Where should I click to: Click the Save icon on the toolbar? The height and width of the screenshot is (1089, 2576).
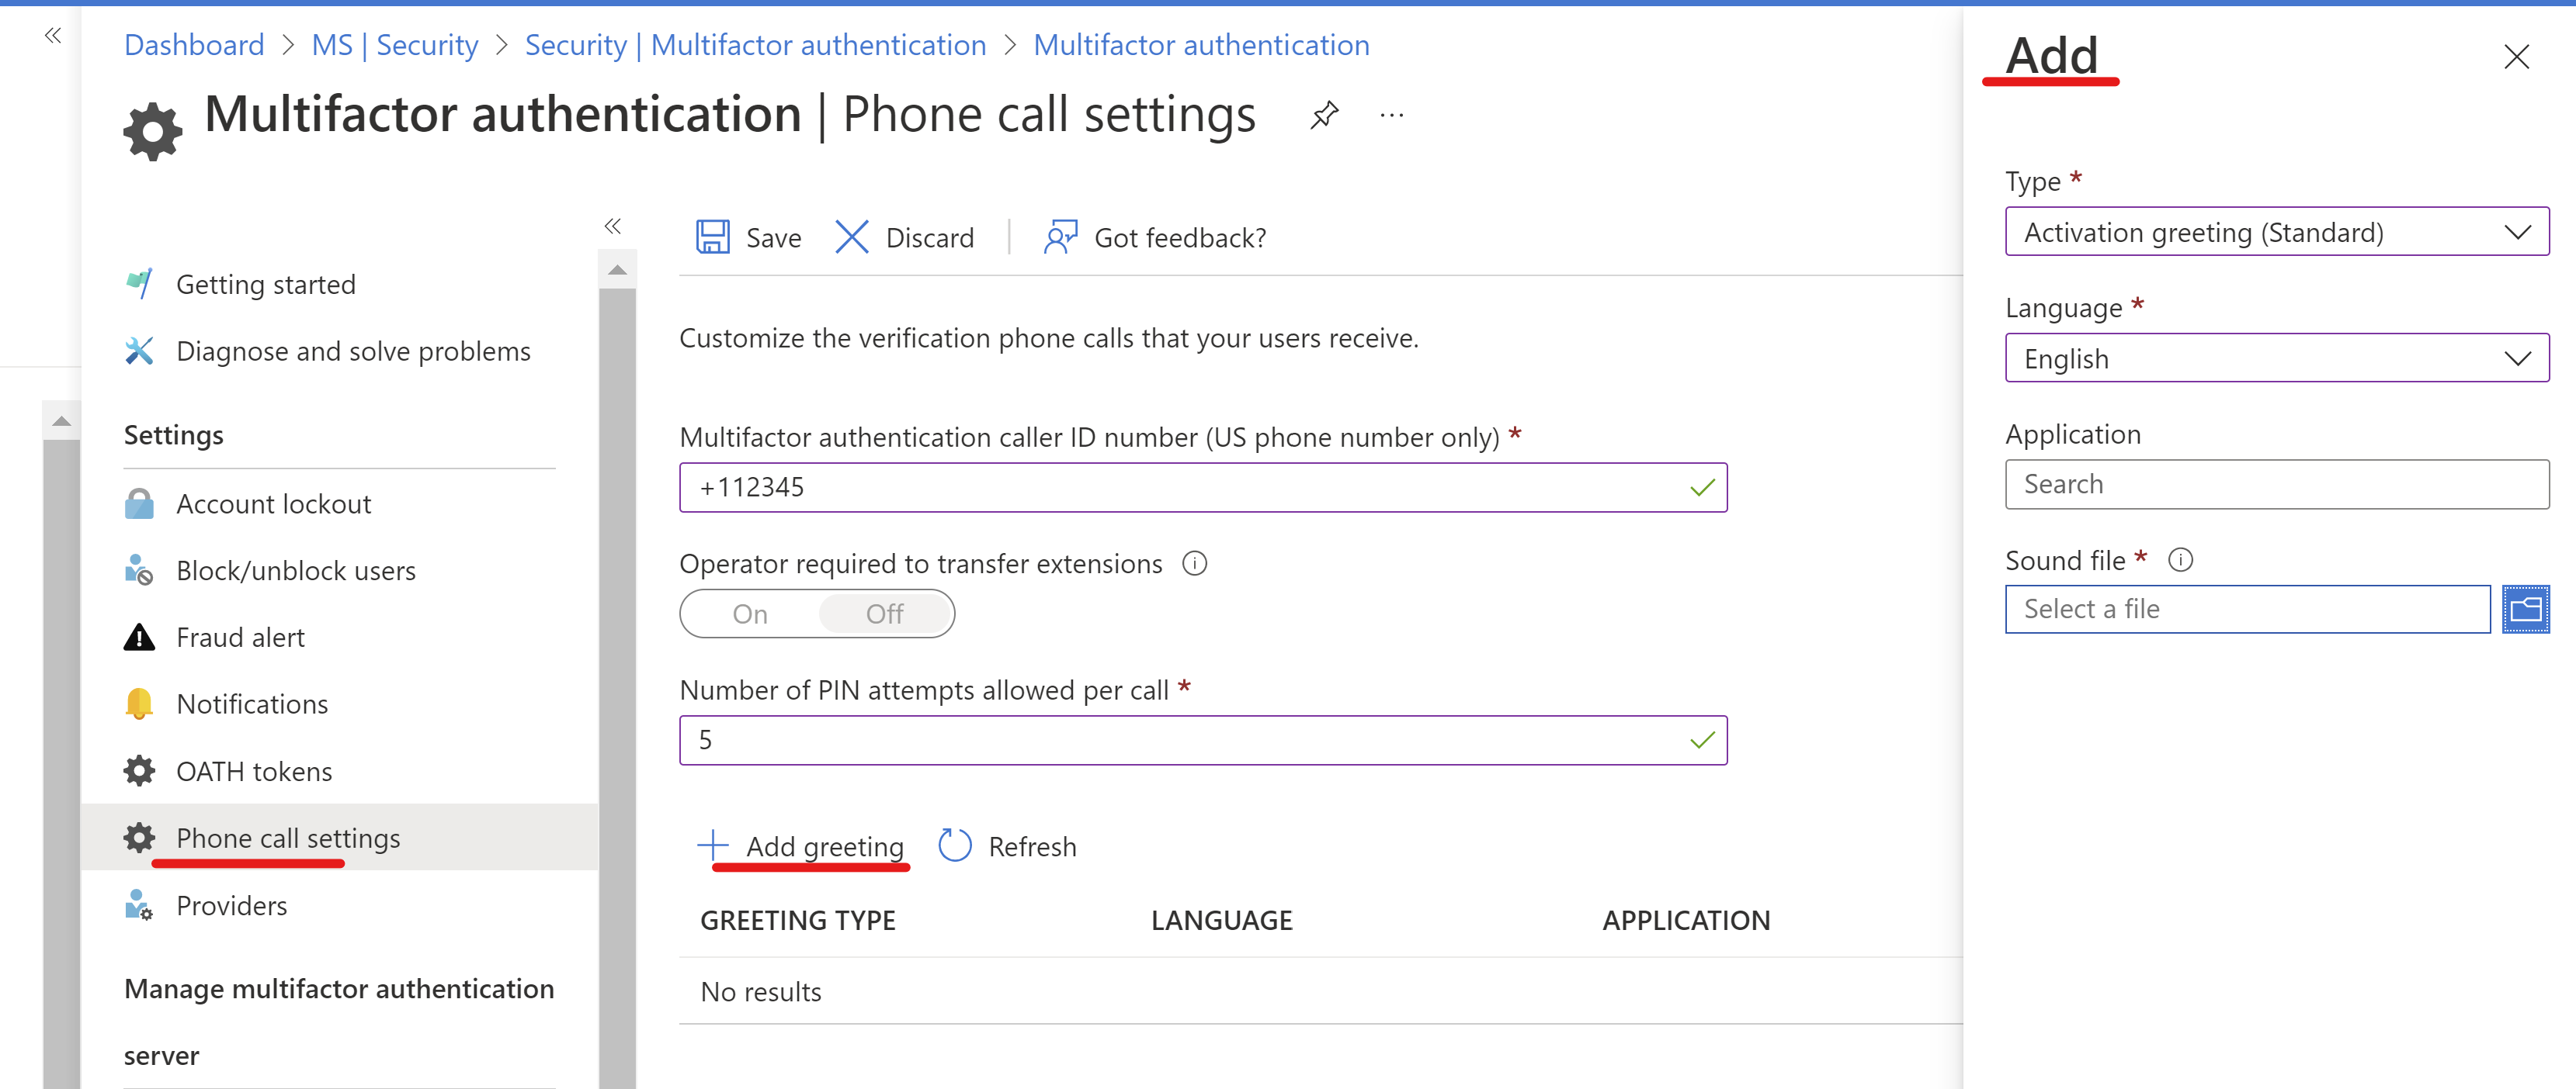point(713,237)
